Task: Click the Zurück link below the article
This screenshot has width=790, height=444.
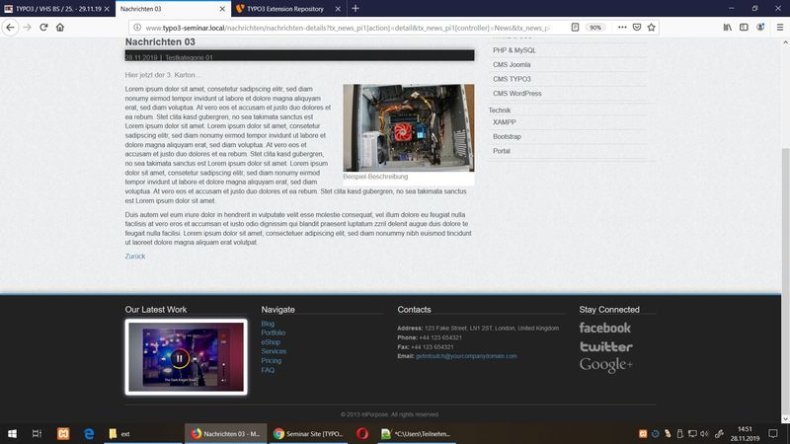Action: [x=135, y=257]
